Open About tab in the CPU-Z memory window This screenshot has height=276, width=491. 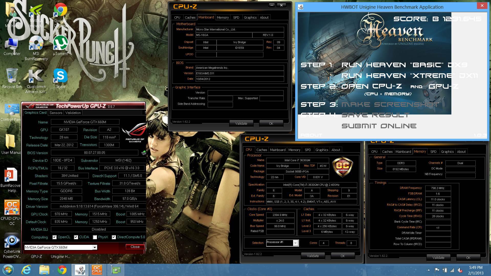pos(461,152)
